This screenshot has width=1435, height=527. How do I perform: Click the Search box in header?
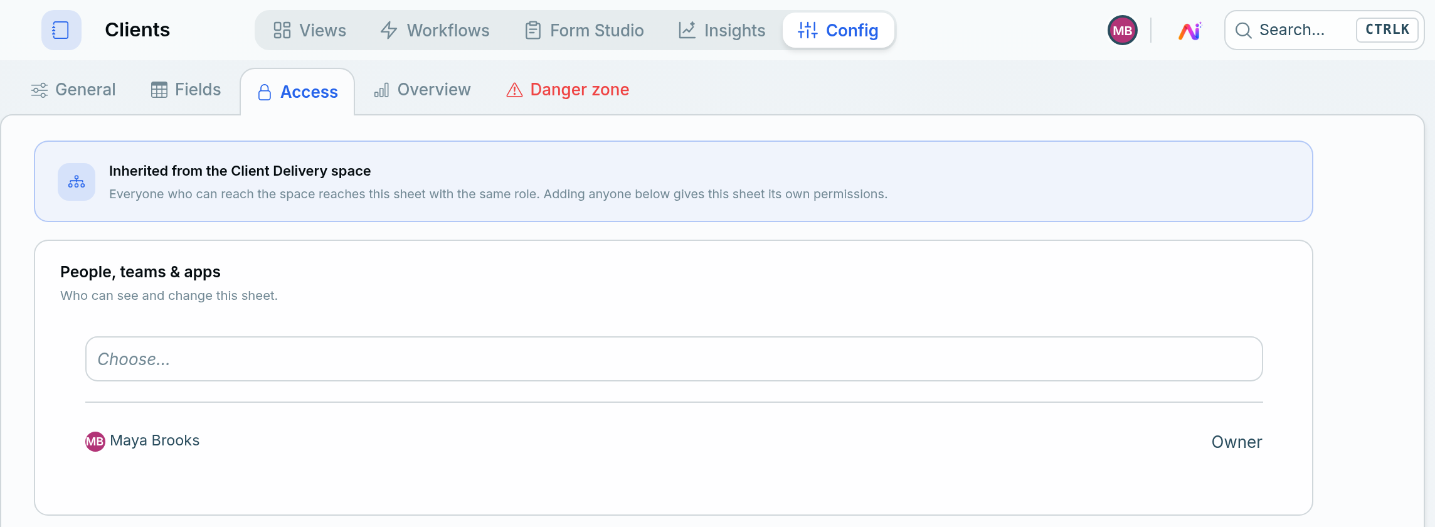[x=1325, y=30]
